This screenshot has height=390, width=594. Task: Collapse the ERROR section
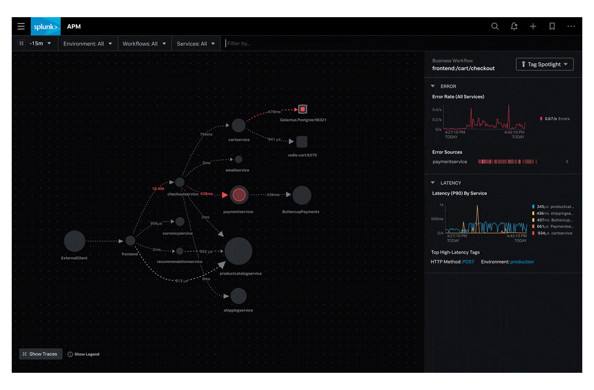433,86
